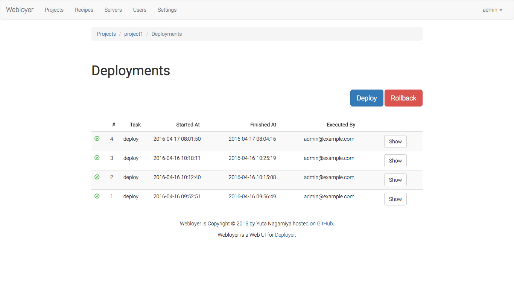Click the deploy task cell in row 4
Image resolution: width=514 pixels, height=289 pixels.
pos(131,139)
